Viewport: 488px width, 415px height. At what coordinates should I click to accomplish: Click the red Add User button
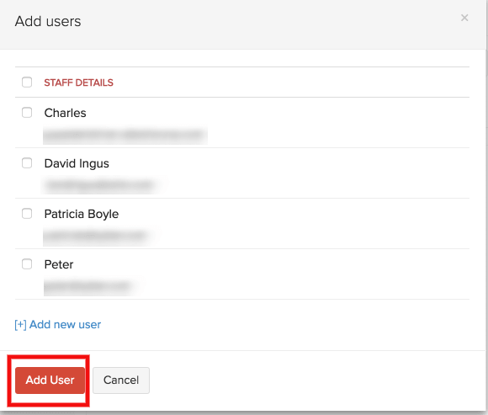click(x=50, y=380)
